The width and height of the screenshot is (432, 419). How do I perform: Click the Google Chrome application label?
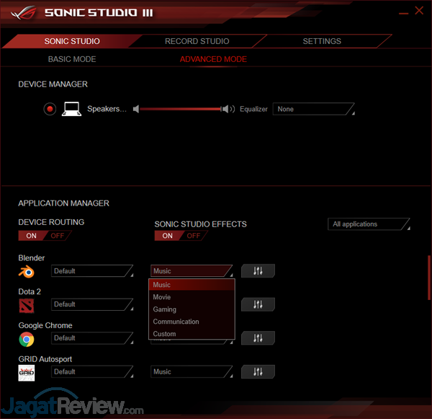(x=45, y=325)
